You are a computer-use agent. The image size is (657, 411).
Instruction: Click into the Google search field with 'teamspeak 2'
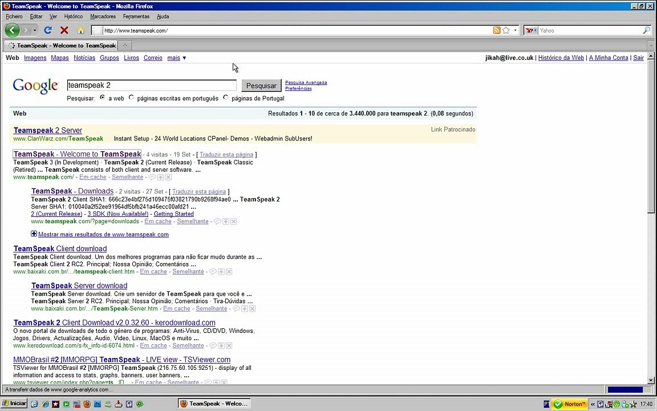coord(152,85)
